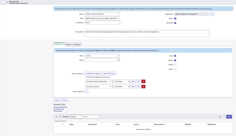Click Add Filter Condition button

(x=93, y=73)
